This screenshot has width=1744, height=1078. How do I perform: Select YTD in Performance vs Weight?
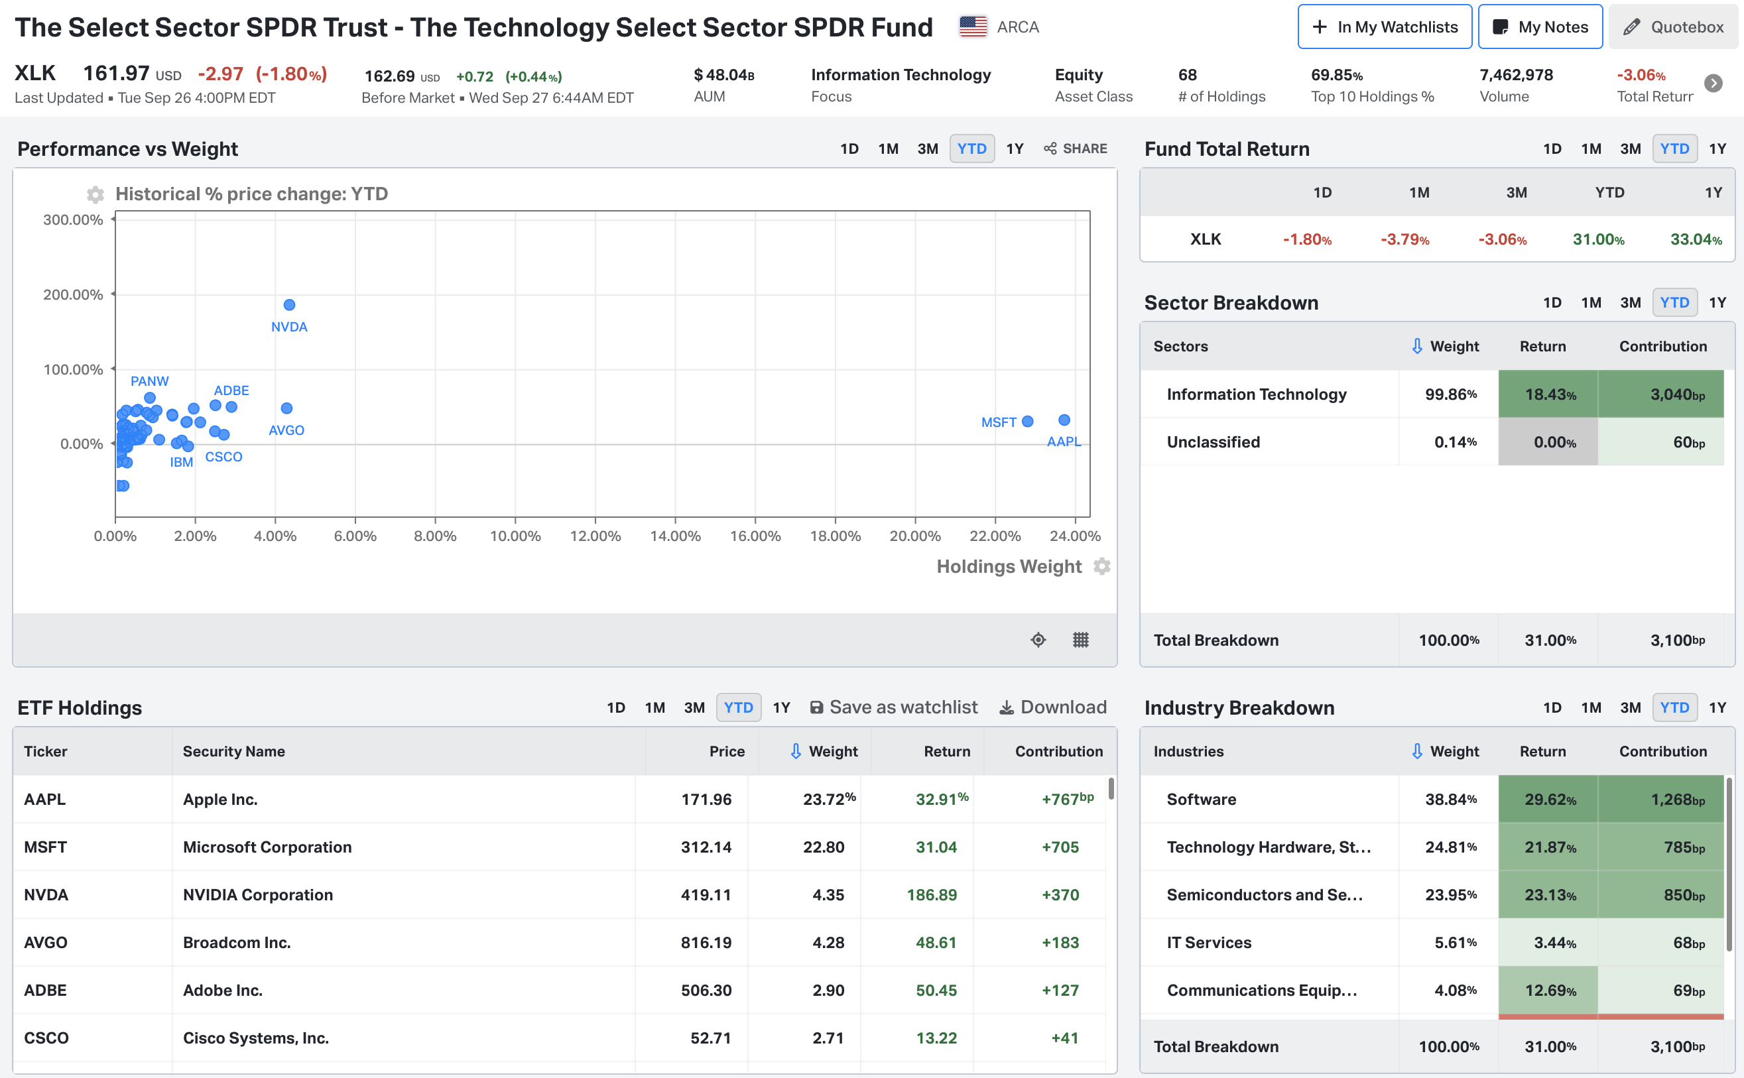tap(972, 149)
